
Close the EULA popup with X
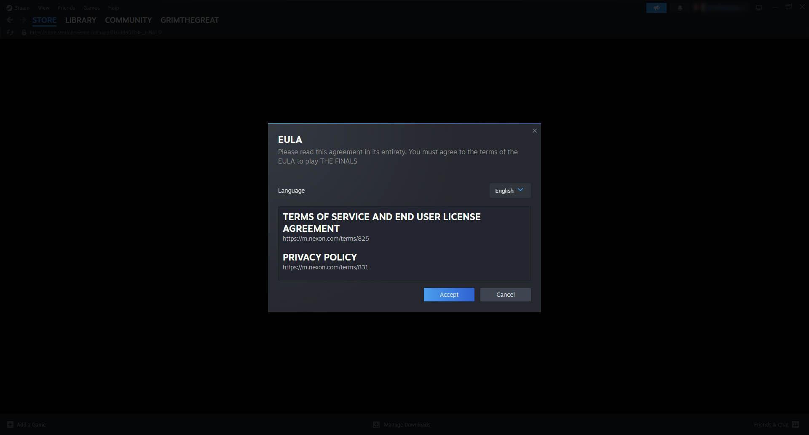pos(534,131)
